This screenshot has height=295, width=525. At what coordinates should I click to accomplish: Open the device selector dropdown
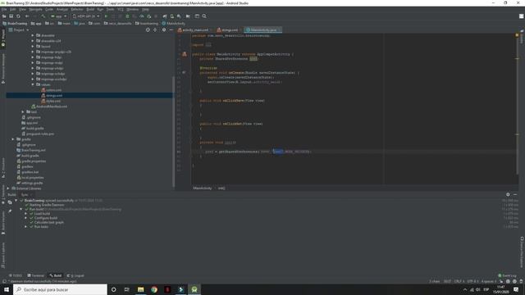click(x=85, y=16)
